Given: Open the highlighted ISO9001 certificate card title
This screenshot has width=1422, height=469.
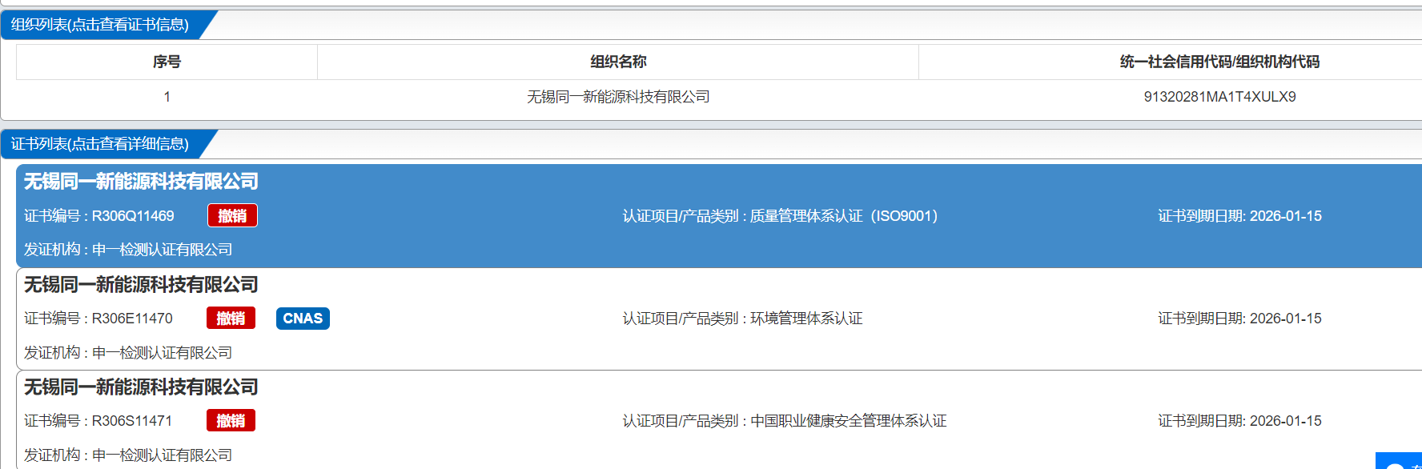Looking at the screenshot, I should point(141,182).
